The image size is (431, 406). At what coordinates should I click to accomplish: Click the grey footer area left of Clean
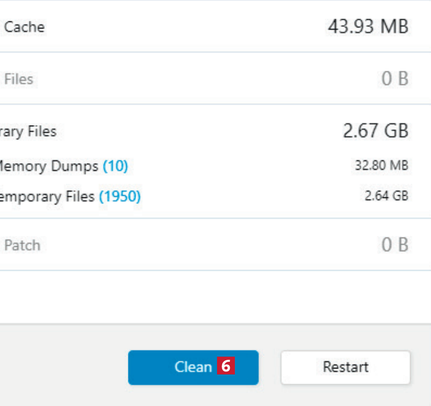tap(61, 366)
